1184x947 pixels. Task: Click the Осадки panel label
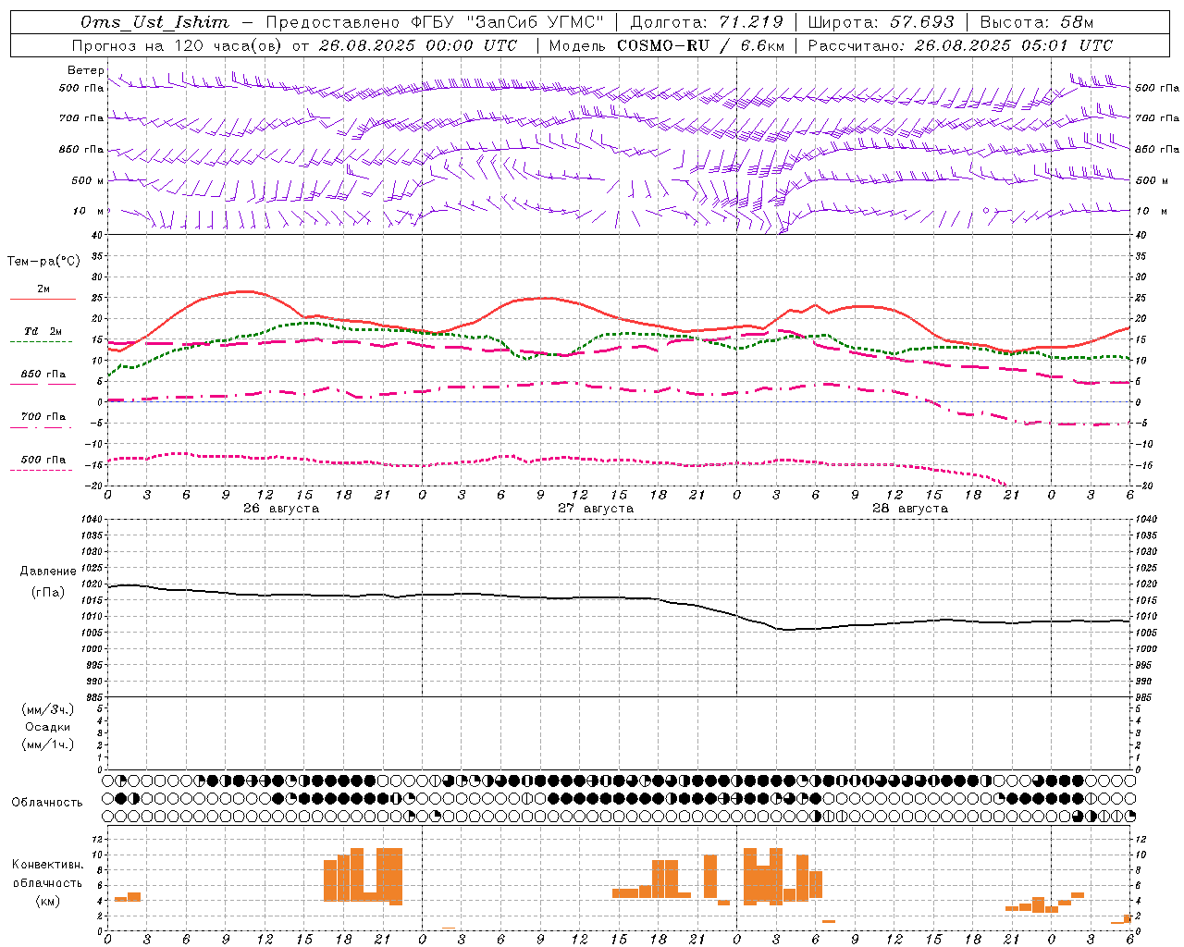click(x=48, y=728)
